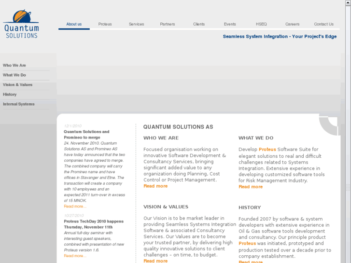Read more under Vision & Values
This screenshot has width=351, height=263.
[x=155, y=261]
